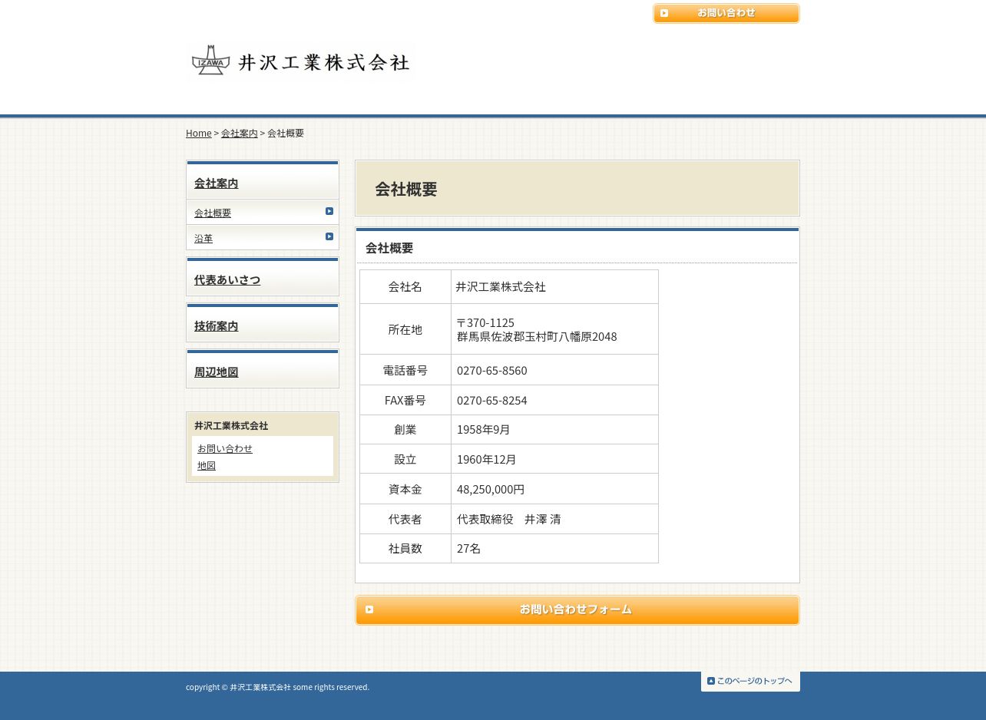The image size is (986, 720).
Task: Go to Home breadcrumb link
Action: 198,133
